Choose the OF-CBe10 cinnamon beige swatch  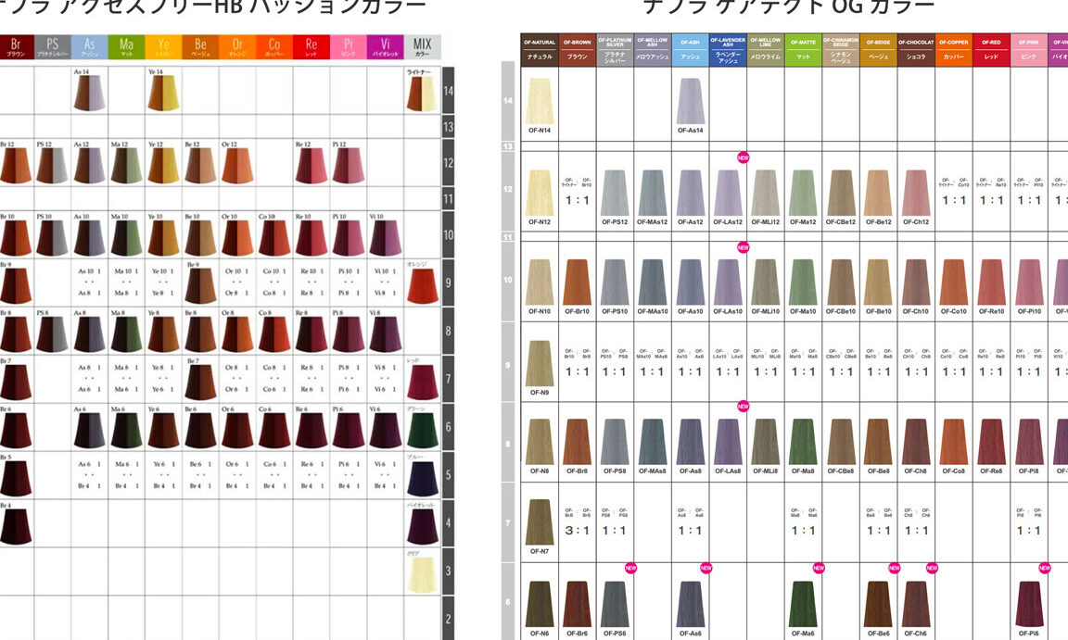(841, 282)
